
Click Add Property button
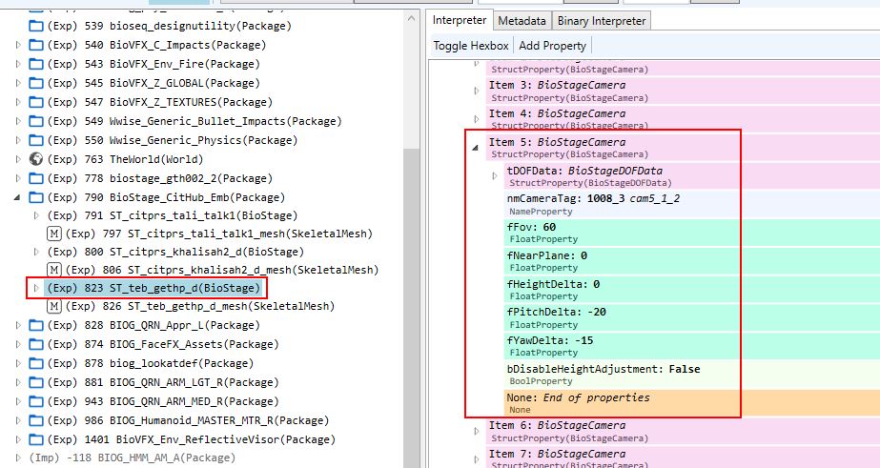(552, 46)
